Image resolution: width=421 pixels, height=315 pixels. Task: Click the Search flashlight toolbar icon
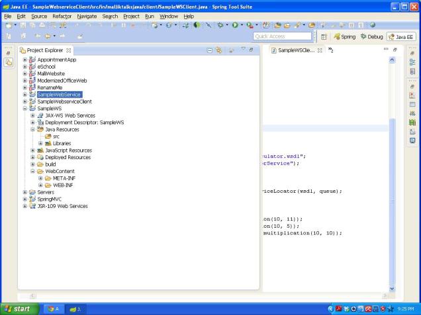click(x=297, y=25)
